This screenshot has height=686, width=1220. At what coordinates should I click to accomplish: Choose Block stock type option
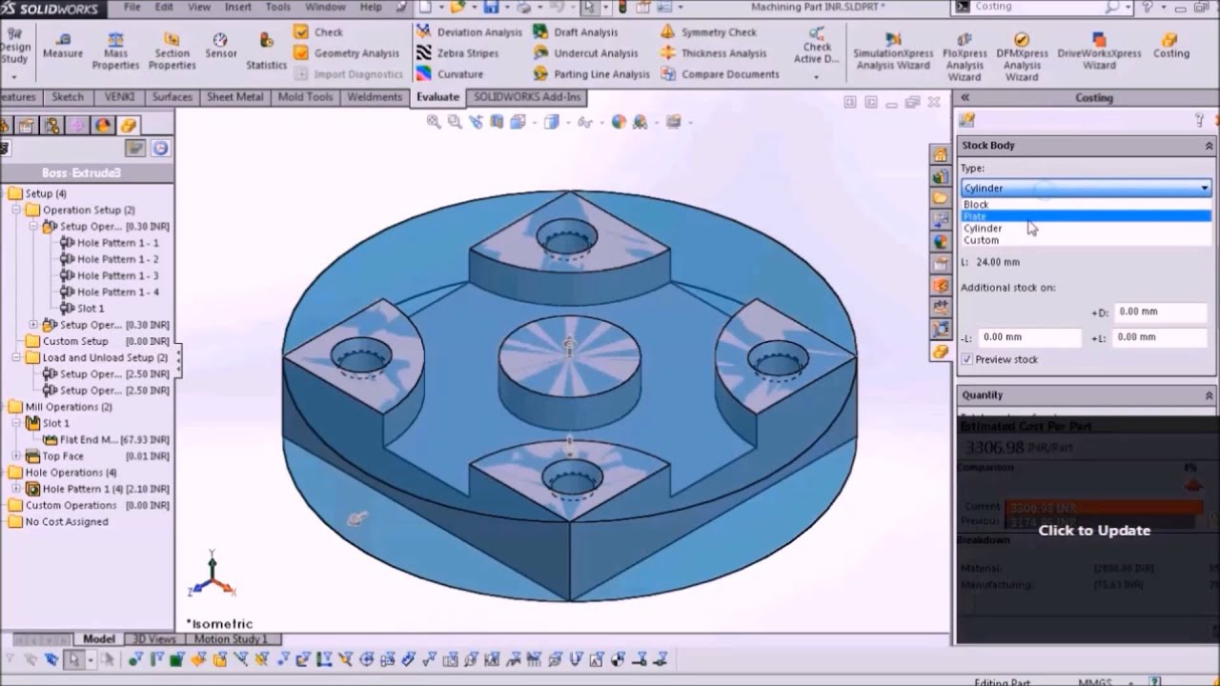click(1086, 205)
